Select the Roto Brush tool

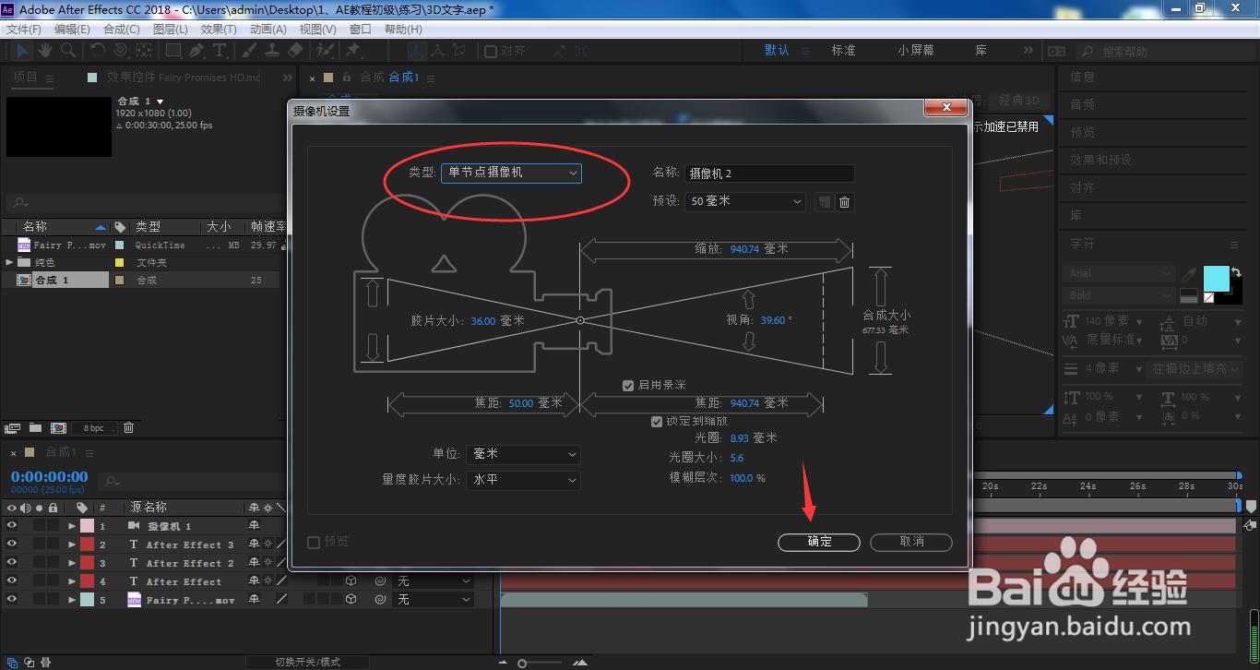click(x=325, y=51)
